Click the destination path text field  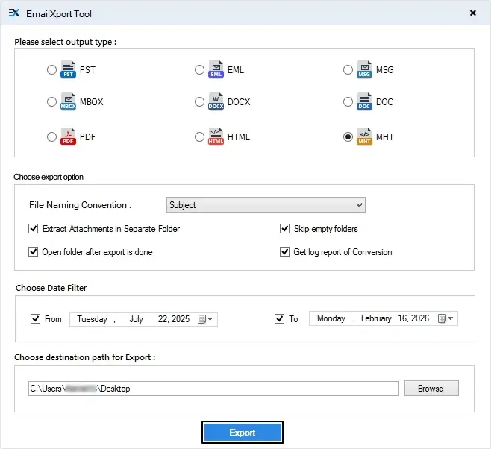coord(213,389)
